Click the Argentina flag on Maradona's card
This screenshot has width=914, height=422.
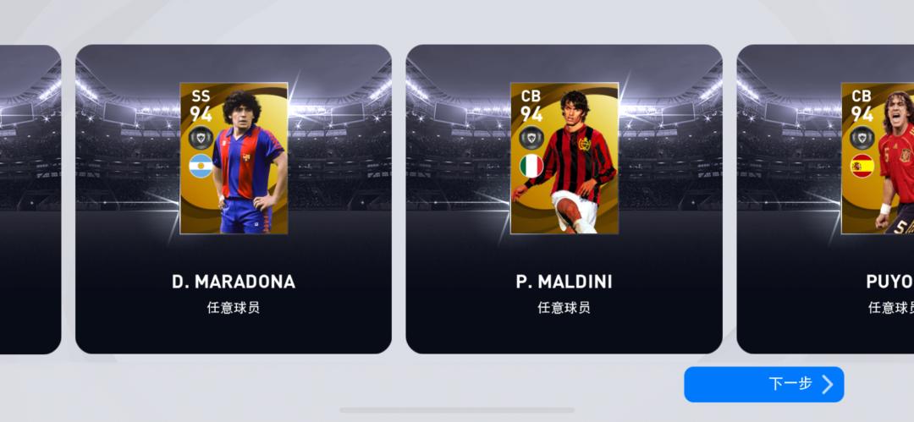(201, 166)
